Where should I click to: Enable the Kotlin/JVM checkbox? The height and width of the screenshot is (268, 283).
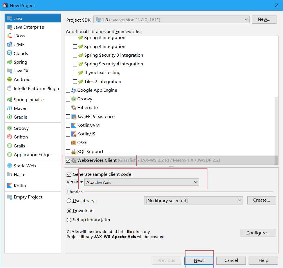click(68, 125)
